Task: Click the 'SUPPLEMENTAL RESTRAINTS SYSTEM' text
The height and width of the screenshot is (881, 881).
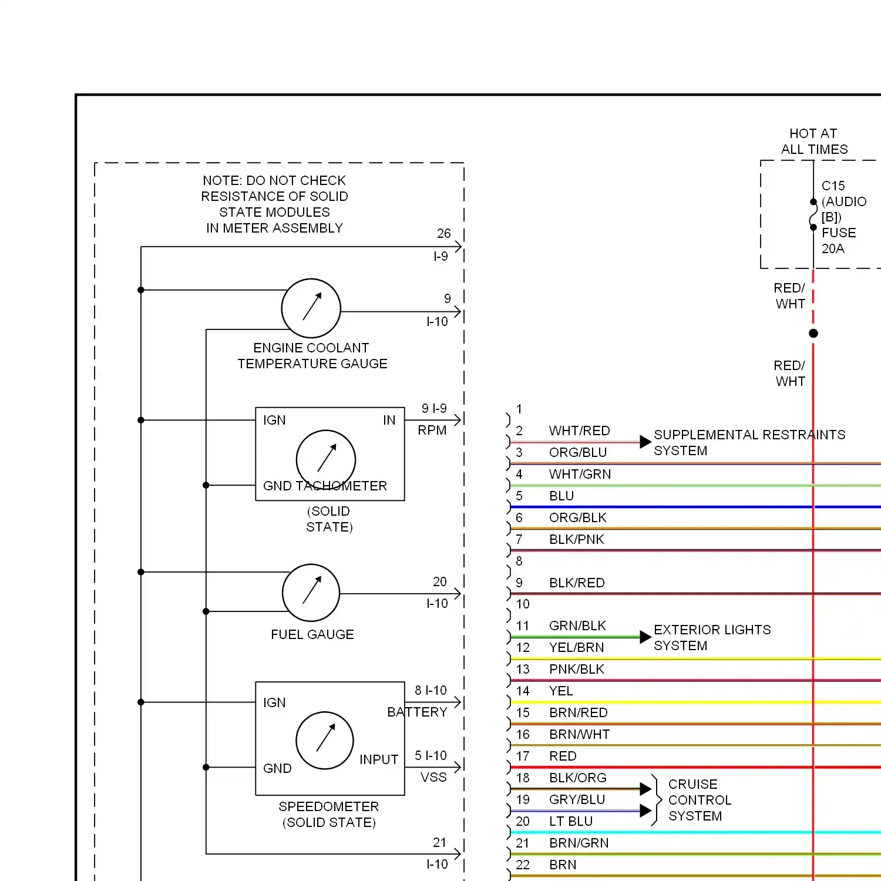Action: [x=749, y=442]
